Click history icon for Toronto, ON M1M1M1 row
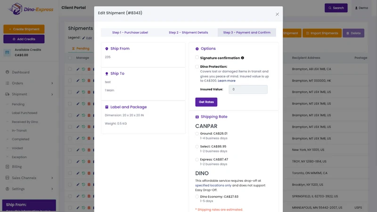This screenshot has height=212, width=377. point(83,173)
